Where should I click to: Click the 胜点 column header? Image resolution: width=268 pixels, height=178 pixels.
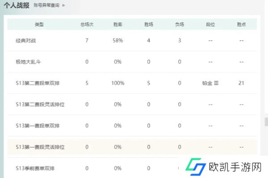pyautogui.click(x=241, y=24)
